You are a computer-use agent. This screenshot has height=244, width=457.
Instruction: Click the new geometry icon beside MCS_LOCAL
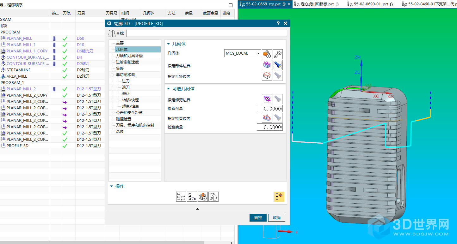[267, 54]
